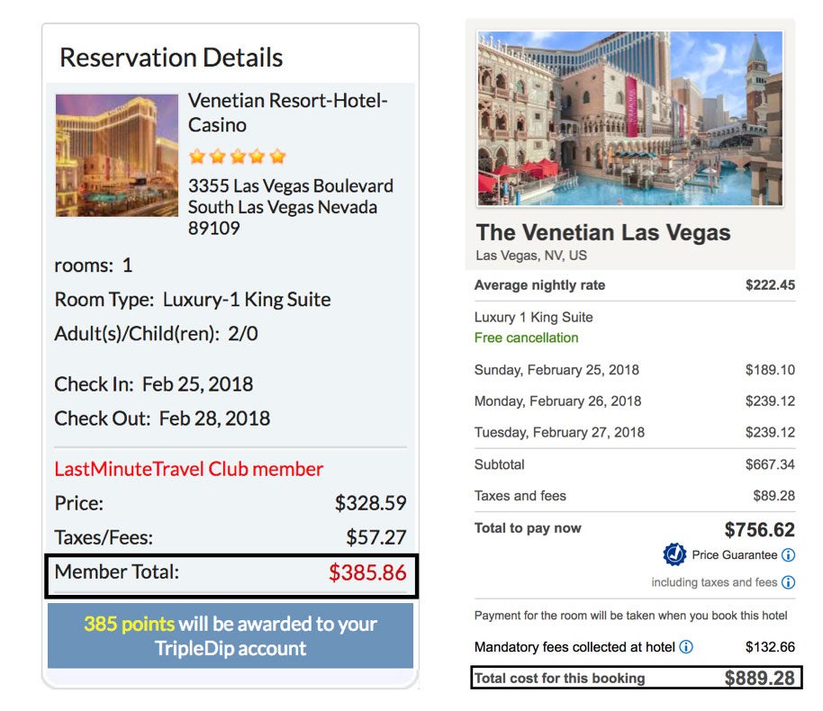Screen dimensions: 823x711
Task: Click the 385 points TripleDip account banner
Action: 231,635
